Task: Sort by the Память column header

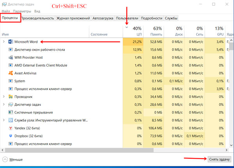Action: coord(154,31)
